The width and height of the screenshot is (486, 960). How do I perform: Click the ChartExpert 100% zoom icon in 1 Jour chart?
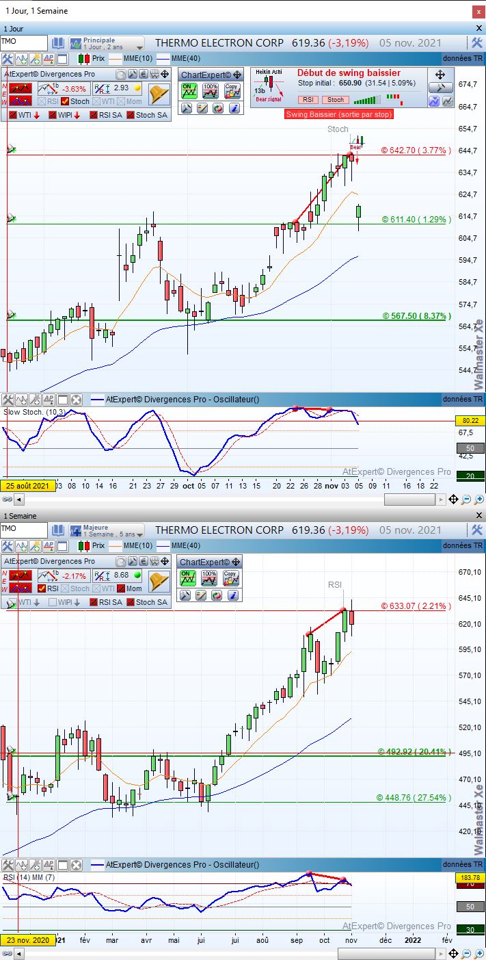(210, 91)
